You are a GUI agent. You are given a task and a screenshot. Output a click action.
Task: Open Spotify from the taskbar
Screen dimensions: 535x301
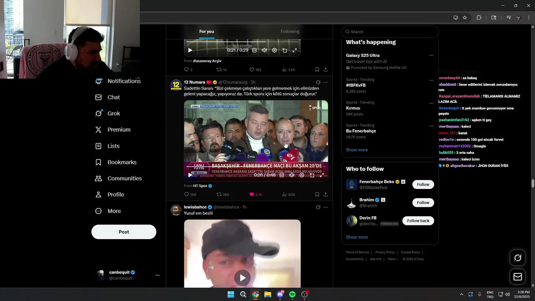coord(292,294)
